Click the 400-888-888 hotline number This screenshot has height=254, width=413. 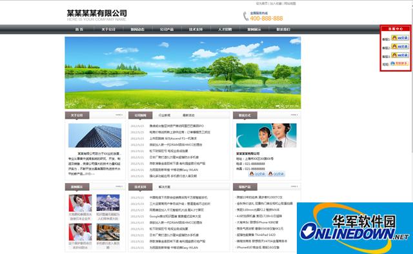click(267, 19)
